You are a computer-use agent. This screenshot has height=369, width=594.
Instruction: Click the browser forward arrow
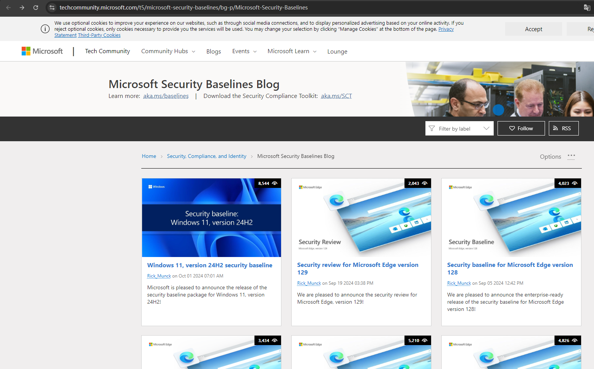[22, 8]
